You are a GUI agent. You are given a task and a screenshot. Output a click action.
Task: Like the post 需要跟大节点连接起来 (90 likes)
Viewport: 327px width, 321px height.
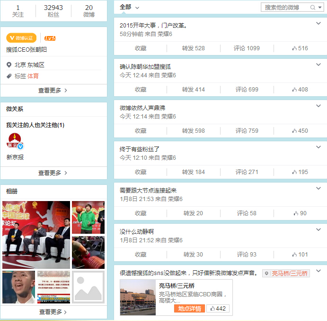(300, 213)
